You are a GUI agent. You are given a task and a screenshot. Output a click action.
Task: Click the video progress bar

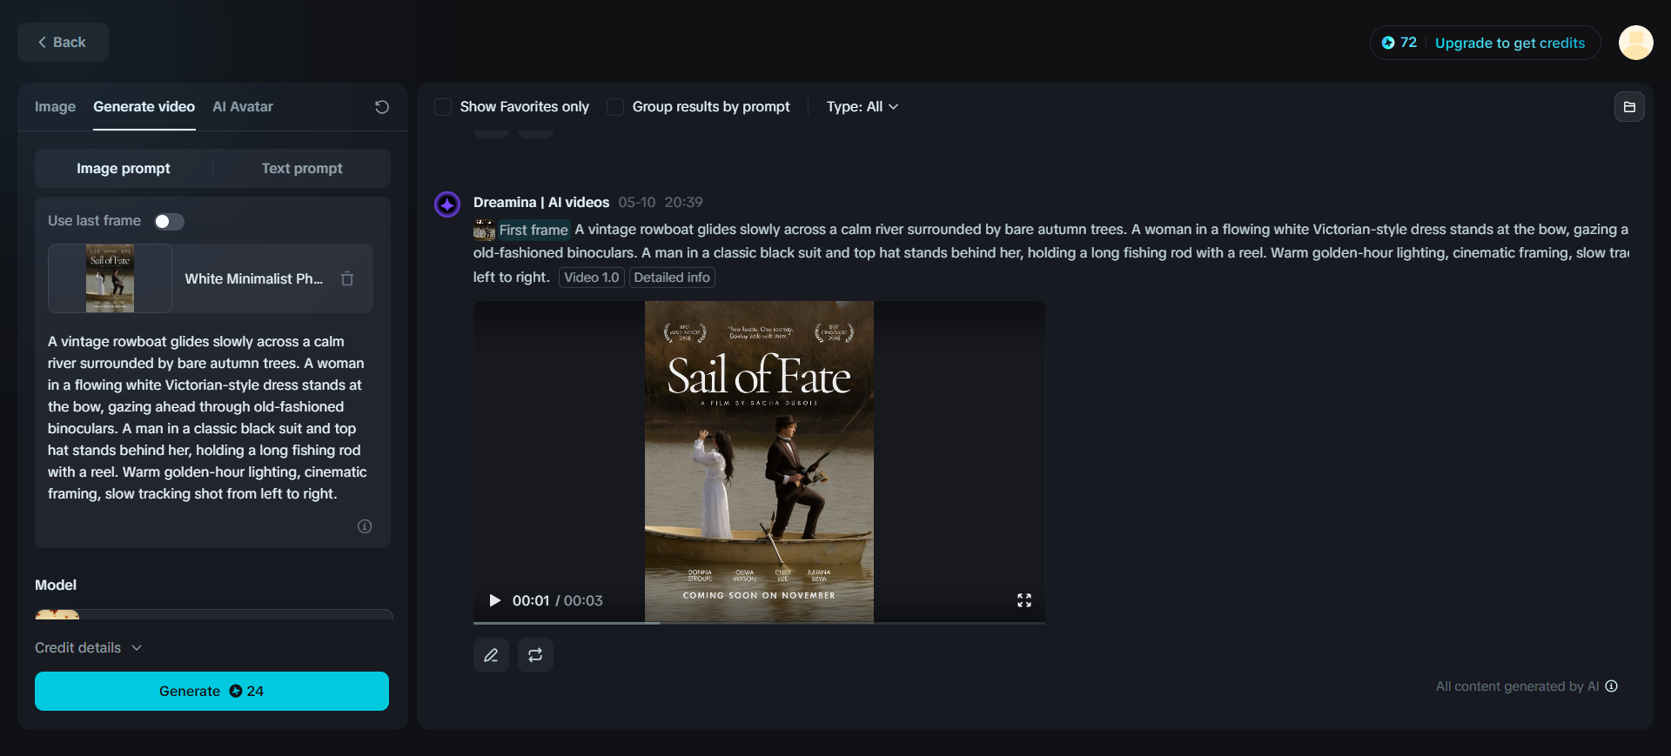click(x=759, y=623)
